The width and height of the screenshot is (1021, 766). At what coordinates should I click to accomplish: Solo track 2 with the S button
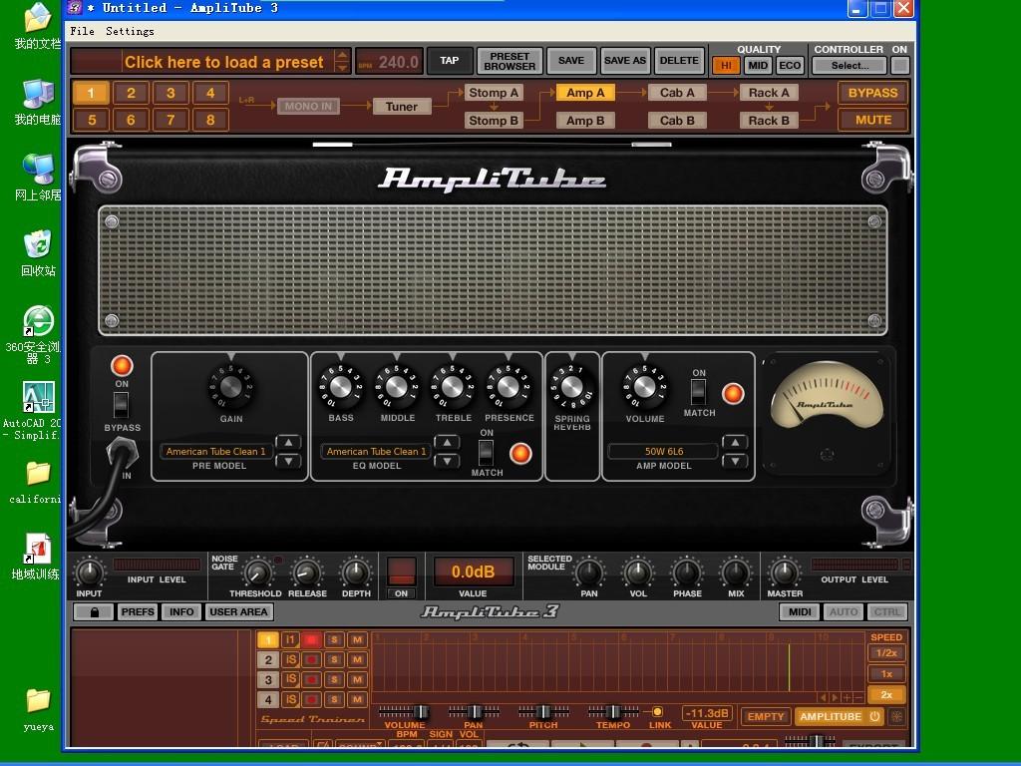click(x=334, y=660)
